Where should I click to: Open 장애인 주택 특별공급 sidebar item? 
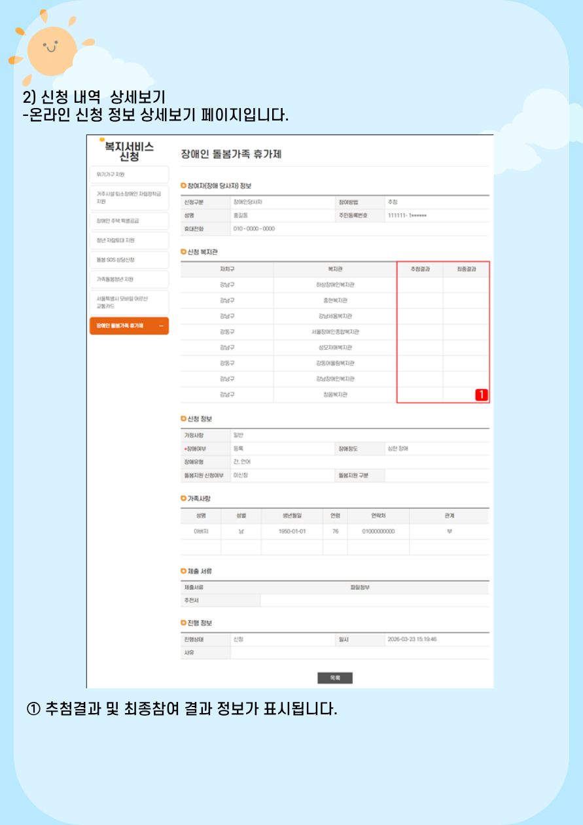click(x=128, y=221)
